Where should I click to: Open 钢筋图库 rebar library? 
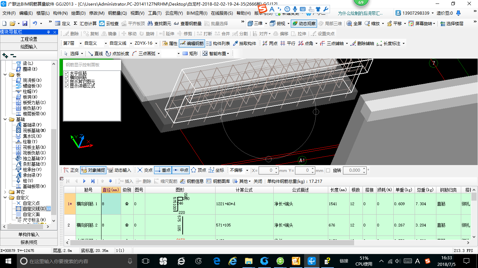(218, 181)
